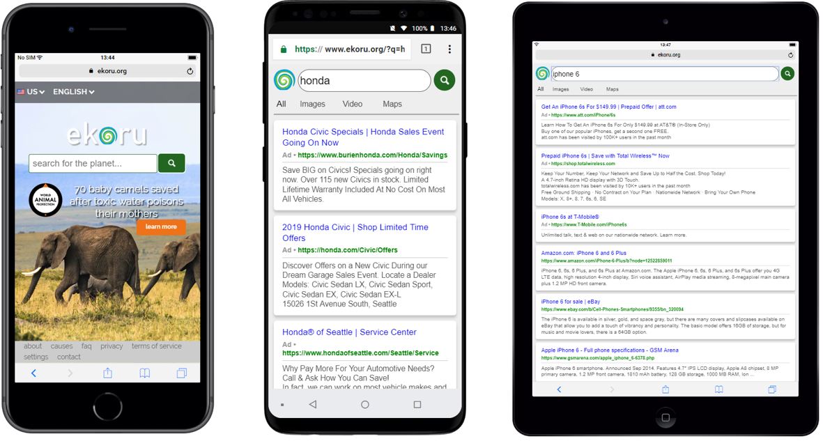Tap Safari tabs icon on iPhone

coord(182,373)
